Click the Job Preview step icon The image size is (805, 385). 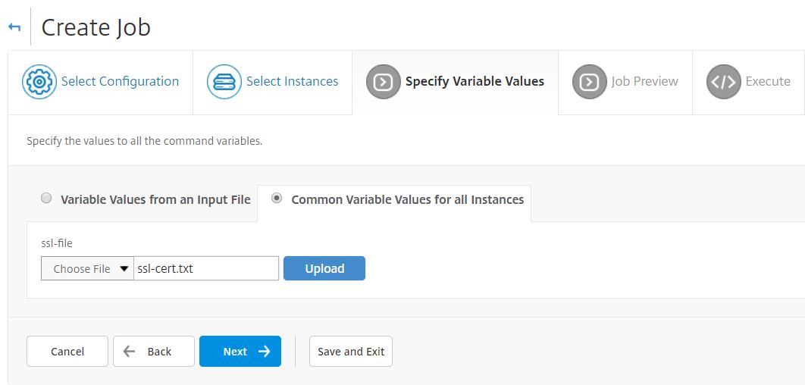pyautogui.click(x=590, y=82)
